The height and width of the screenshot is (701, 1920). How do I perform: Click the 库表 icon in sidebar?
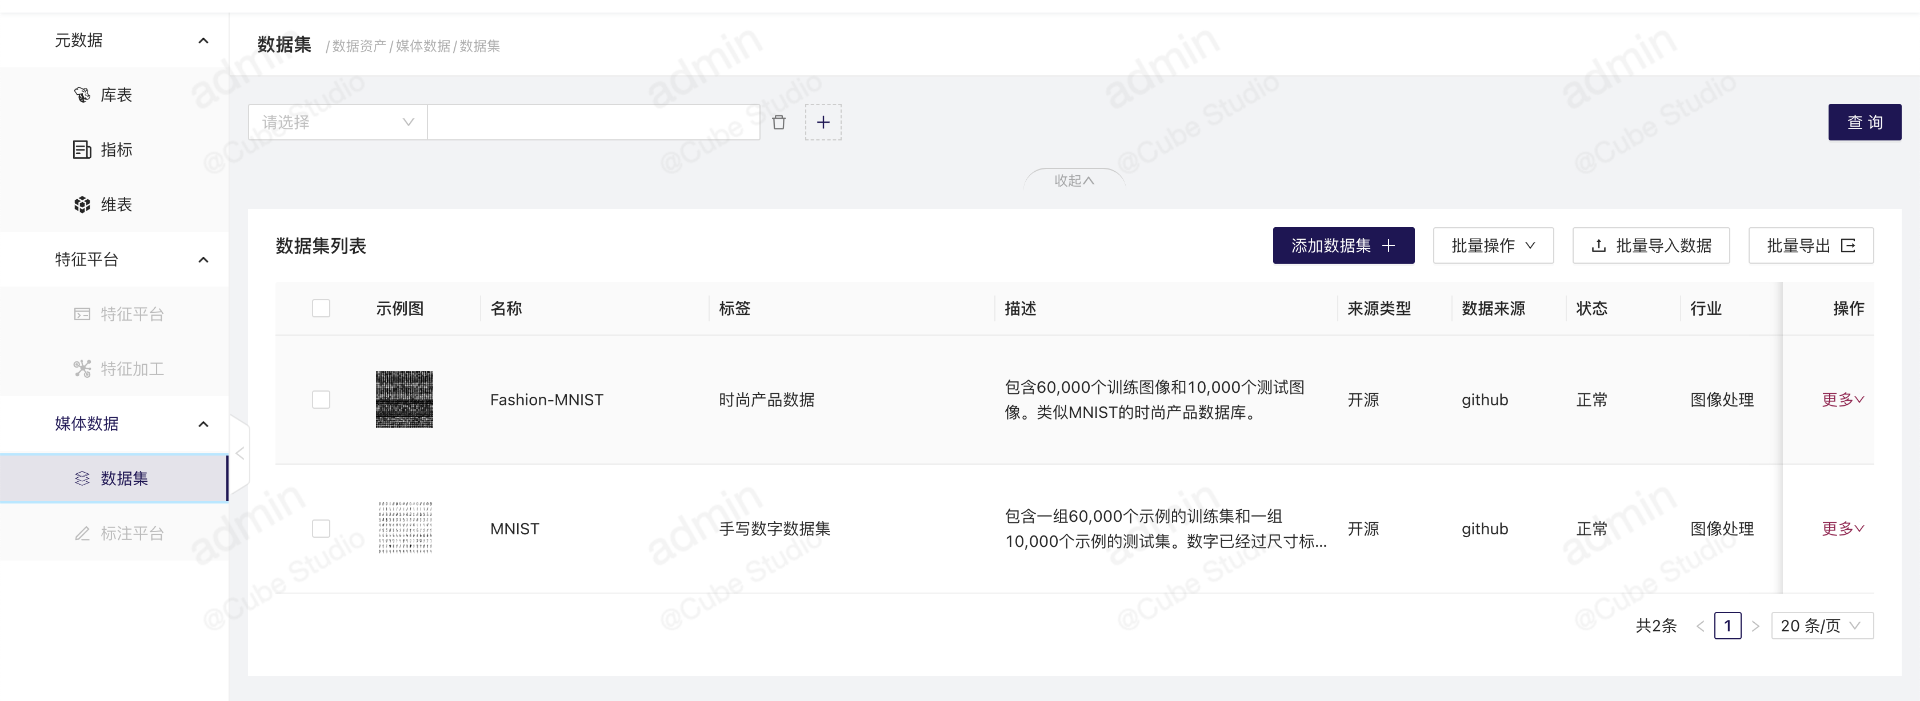pyautogui.click(x=82, y=95)
